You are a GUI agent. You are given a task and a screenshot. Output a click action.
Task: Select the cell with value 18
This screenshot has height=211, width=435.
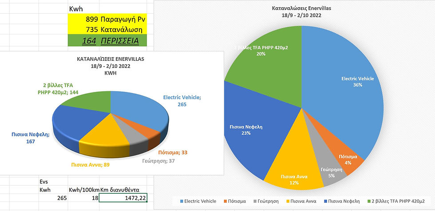[x=83, y=198]
